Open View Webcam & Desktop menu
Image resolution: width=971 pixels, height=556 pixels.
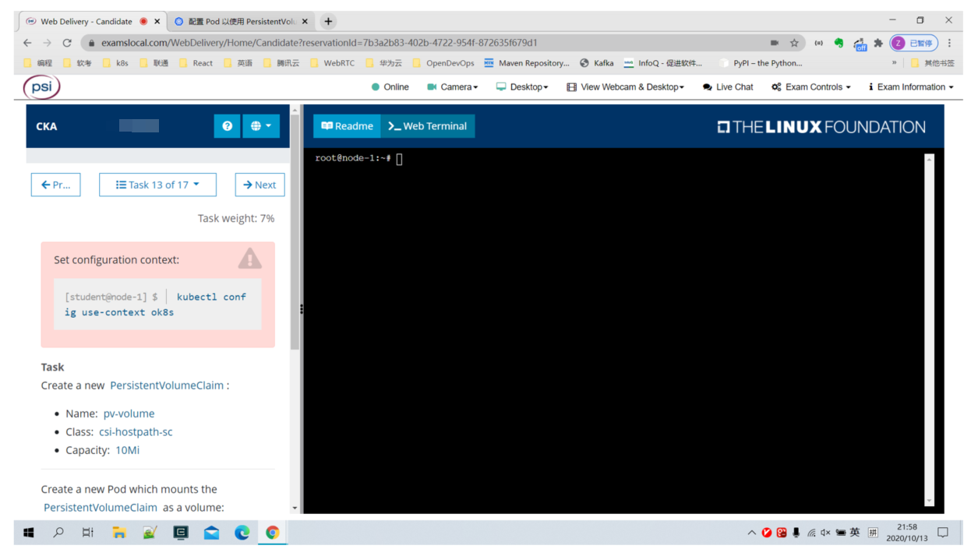pyautogui.click(x=625, y=87)
